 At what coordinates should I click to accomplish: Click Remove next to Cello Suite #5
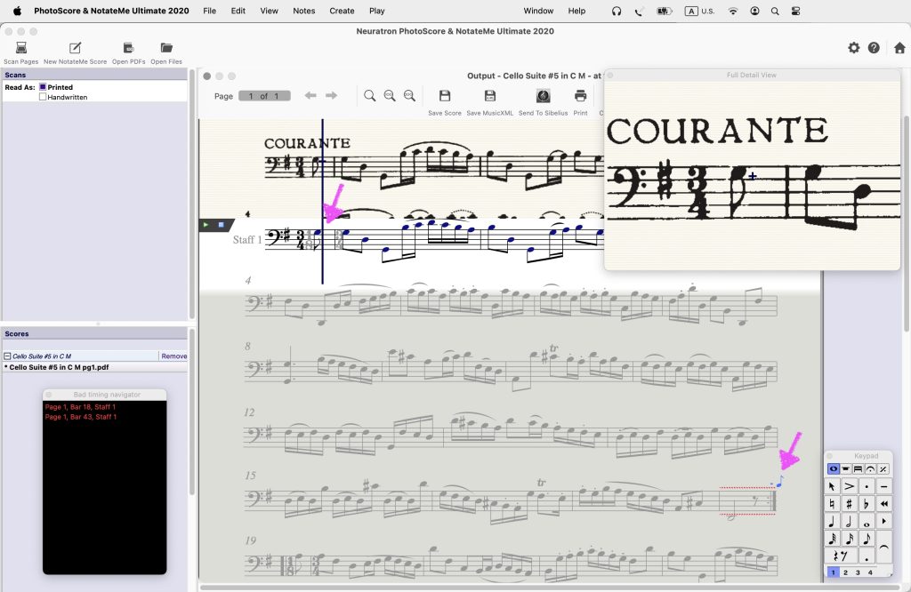[174, 356]
